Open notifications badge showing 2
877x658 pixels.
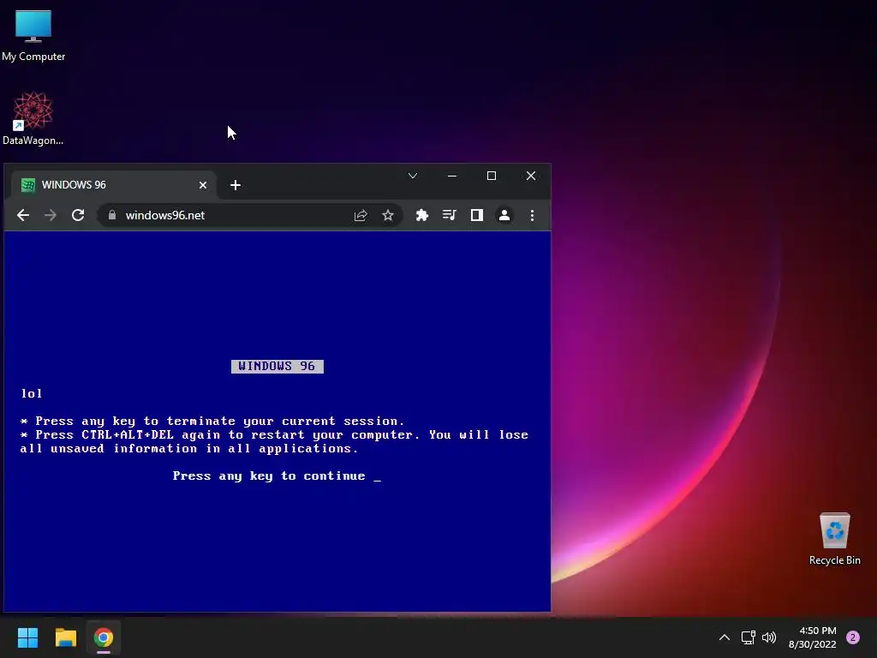(853, 637)
